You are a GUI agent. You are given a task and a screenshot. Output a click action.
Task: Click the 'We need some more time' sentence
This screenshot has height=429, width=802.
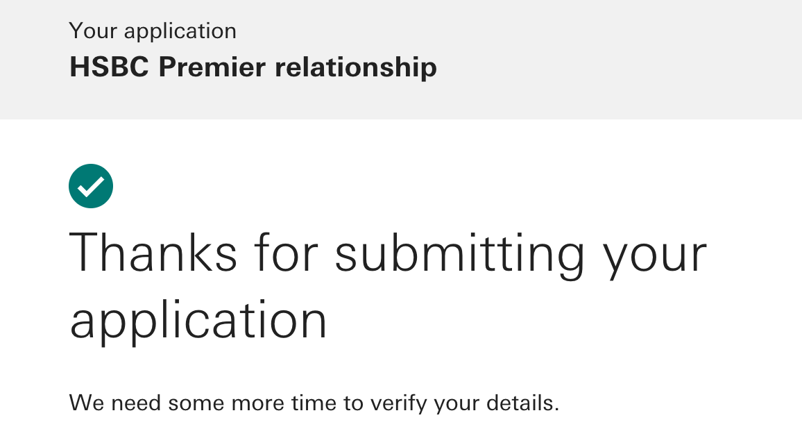[314, 404]
